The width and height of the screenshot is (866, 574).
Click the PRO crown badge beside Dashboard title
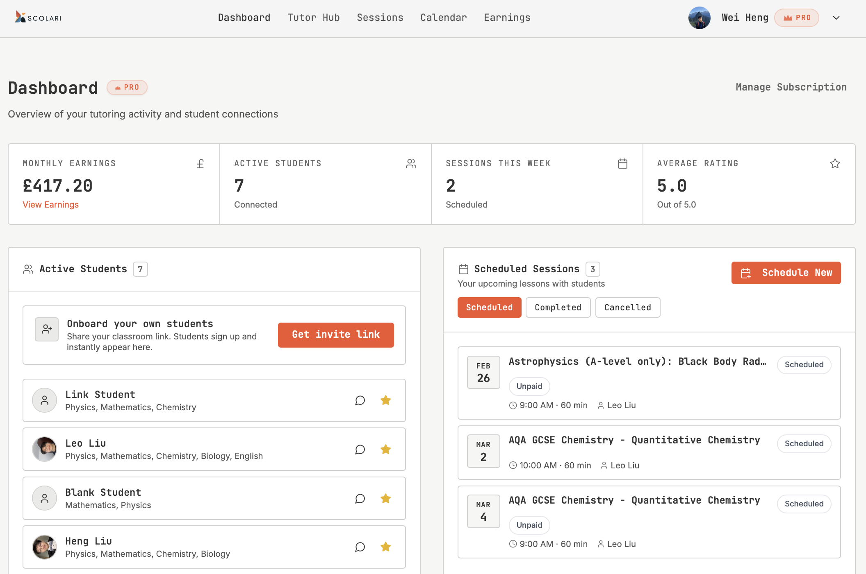(127, 88)
